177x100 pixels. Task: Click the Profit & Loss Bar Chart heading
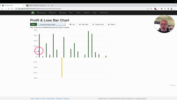[50, 20]
